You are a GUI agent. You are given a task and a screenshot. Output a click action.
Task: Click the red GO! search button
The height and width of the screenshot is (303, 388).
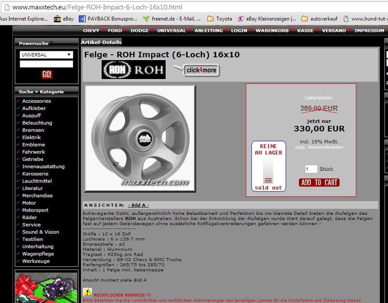pos(47,74)
